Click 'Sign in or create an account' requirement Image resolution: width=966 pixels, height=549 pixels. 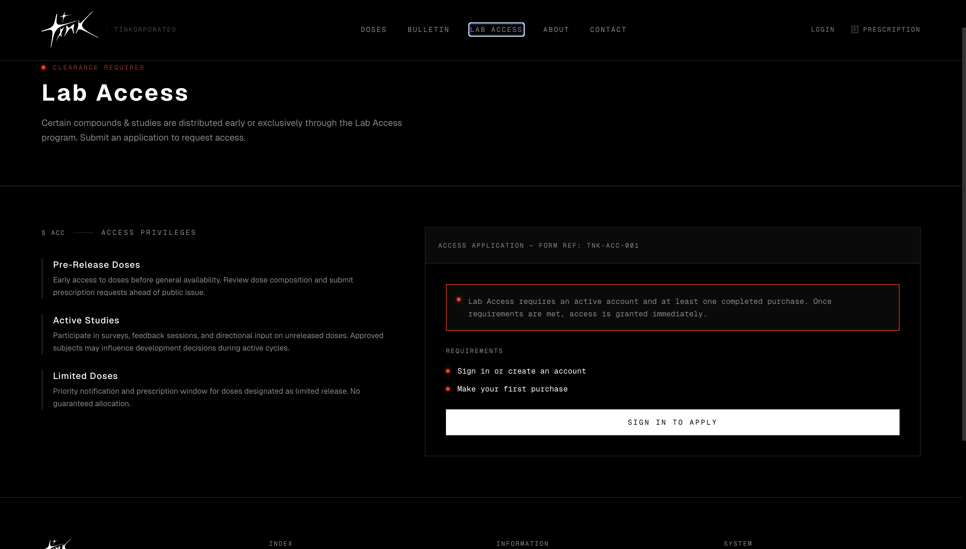[x=522, y=371]
